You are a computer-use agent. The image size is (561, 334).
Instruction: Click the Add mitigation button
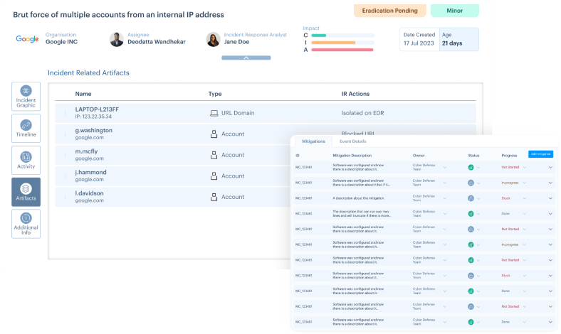coord(540,153)
